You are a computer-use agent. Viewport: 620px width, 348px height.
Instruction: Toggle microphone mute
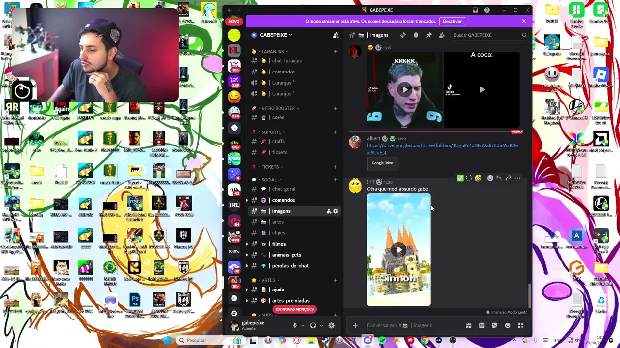294,326
